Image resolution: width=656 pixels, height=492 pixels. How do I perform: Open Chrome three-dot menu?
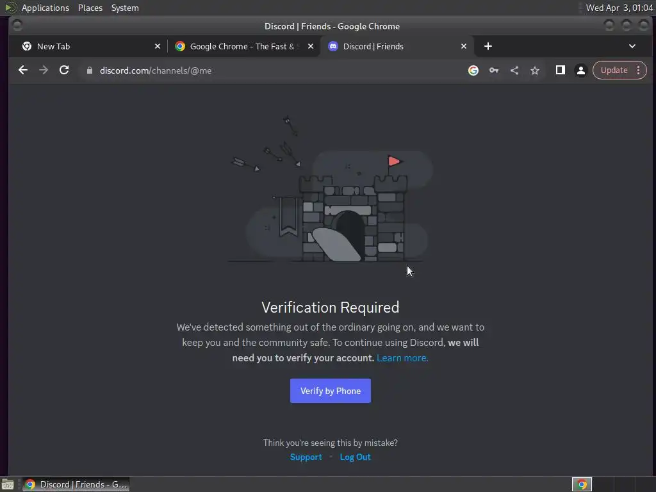pyautogui.click(x=639, y=70)
